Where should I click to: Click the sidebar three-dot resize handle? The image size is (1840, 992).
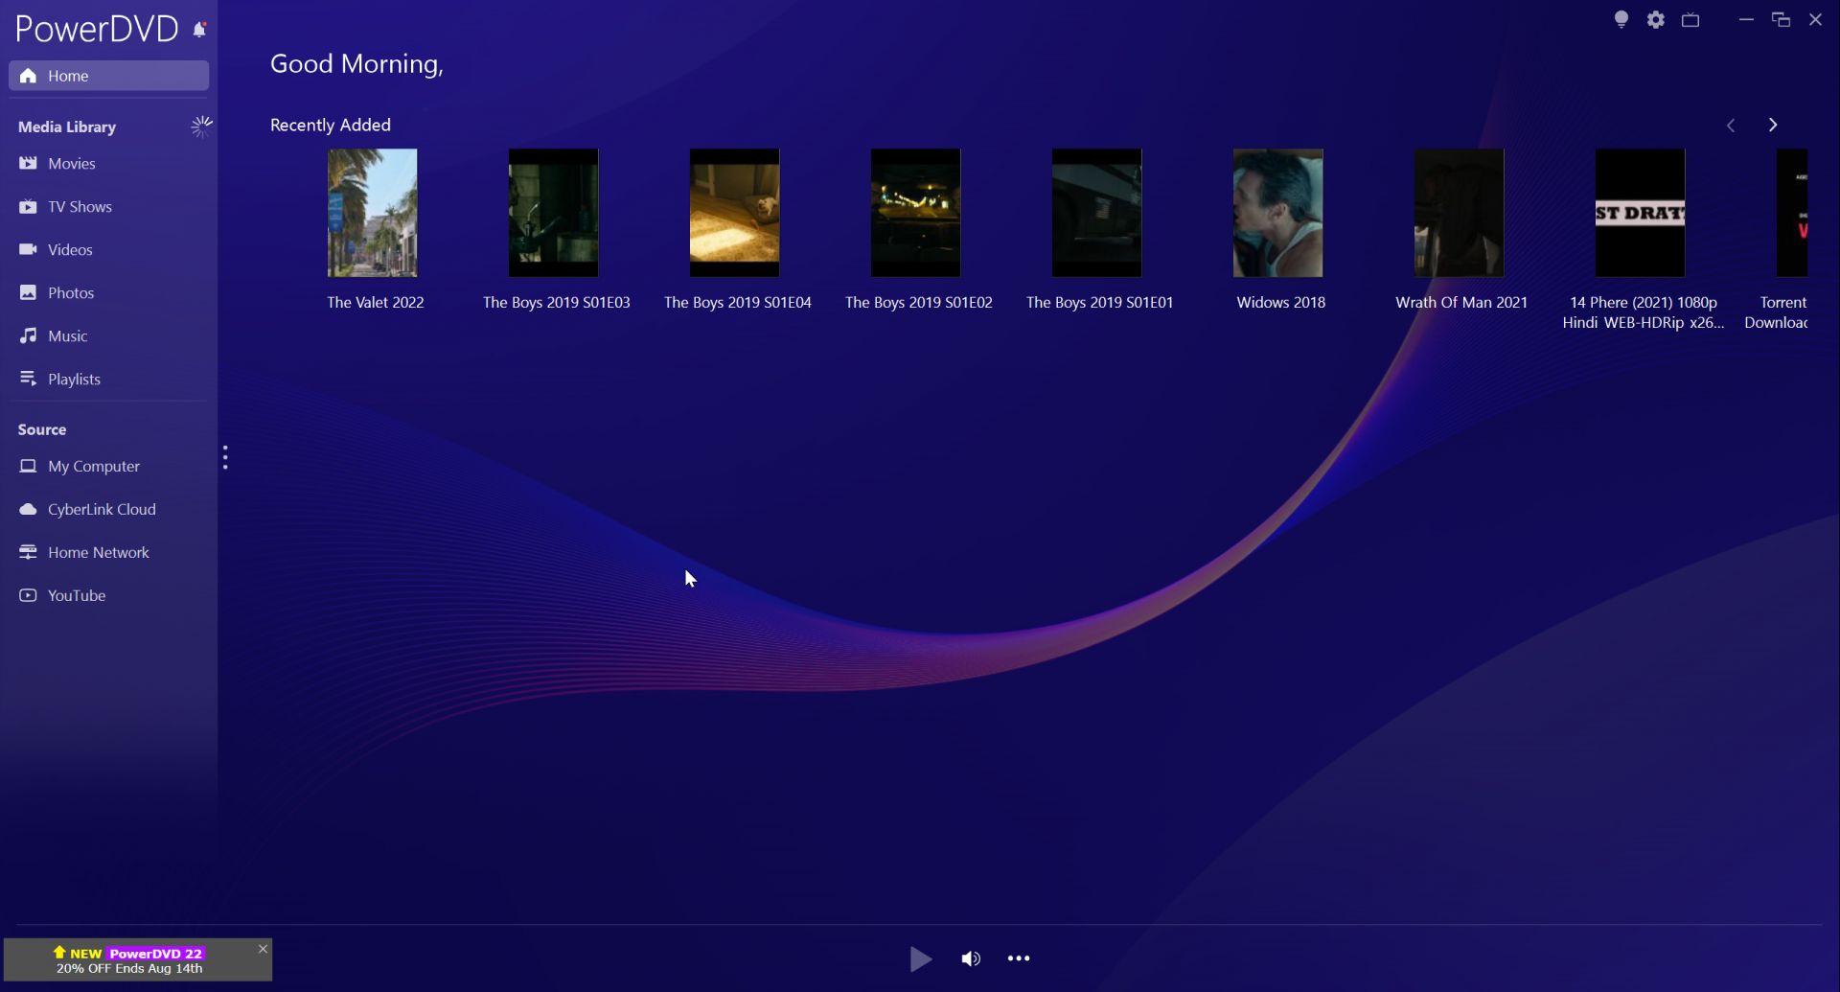[225, 458]
